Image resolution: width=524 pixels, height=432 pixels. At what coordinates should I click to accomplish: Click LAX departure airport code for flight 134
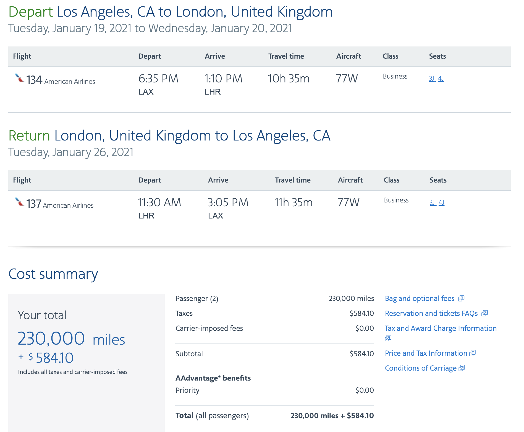[146, 92]
